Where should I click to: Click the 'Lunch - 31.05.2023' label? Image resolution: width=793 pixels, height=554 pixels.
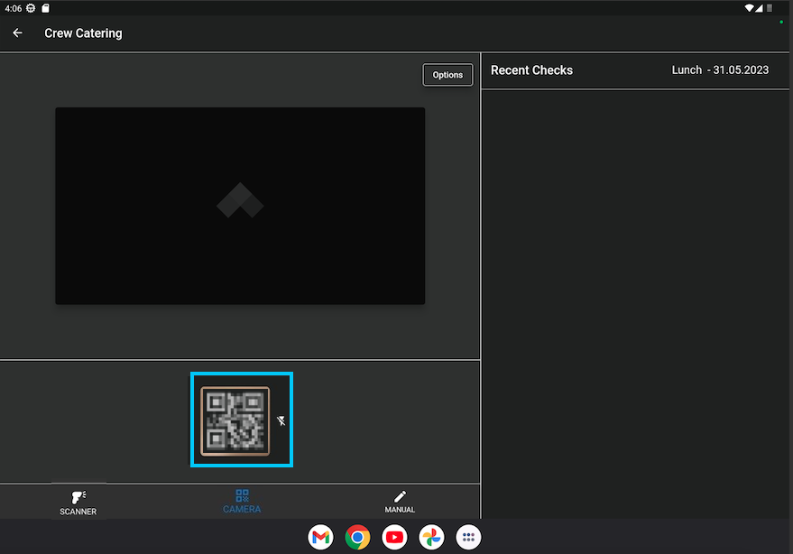point(720,70)
